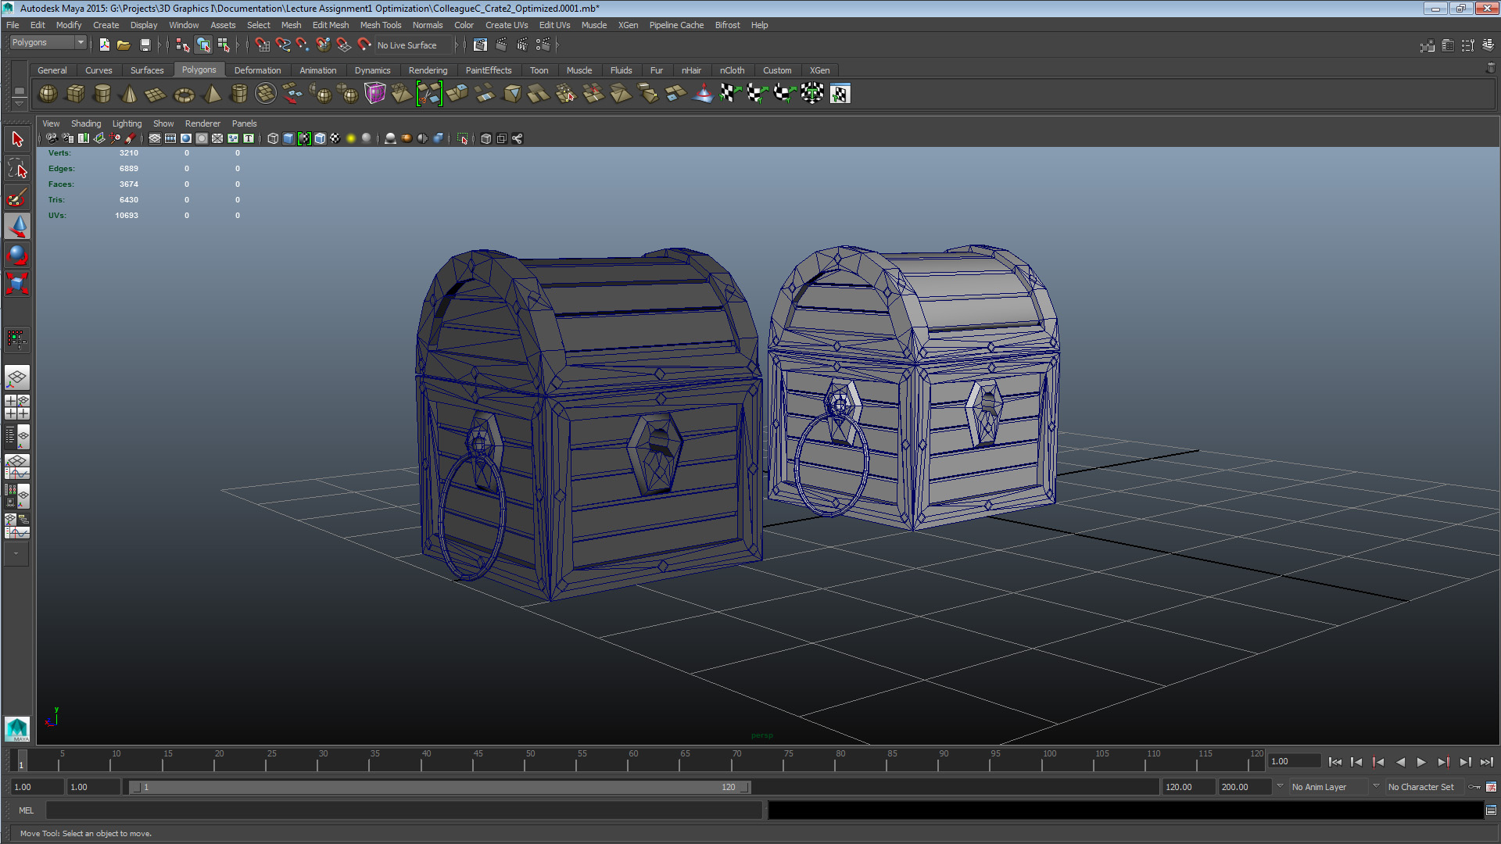This screenshot has width=1501, height=844.
Task: Create a polygon cone primitive
Action: [x=129, y=94]
